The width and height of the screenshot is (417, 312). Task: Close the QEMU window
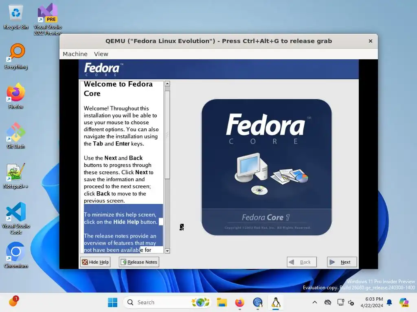pos(371,41)
